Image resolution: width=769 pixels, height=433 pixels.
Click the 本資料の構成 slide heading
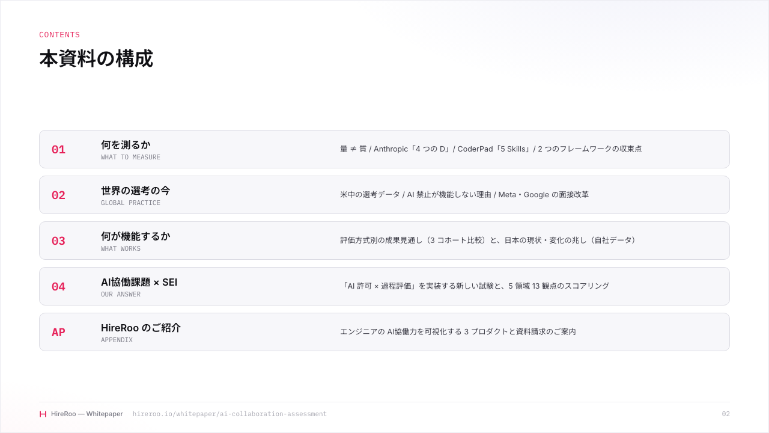(96, 59)
